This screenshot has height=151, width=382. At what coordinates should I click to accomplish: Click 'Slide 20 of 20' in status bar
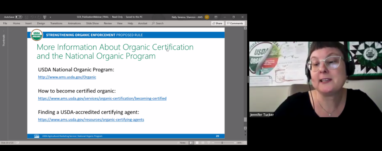[7, 143]
